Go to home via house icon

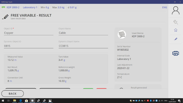click(175, 30)
